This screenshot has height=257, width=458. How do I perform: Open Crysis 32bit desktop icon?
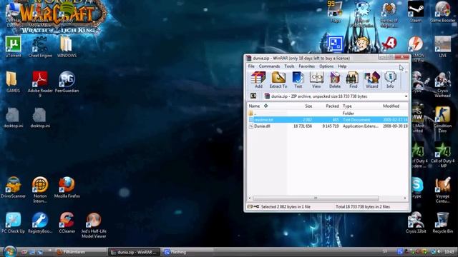pos(416,223)
